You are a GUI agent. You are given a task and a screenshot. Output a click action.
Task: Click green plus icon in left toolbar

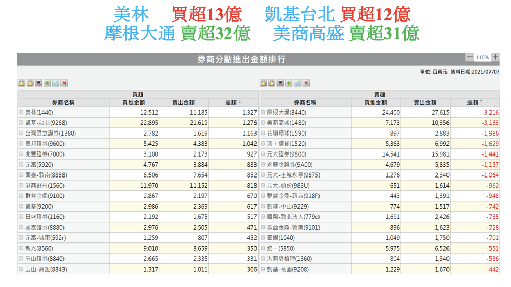pos(47,83)
